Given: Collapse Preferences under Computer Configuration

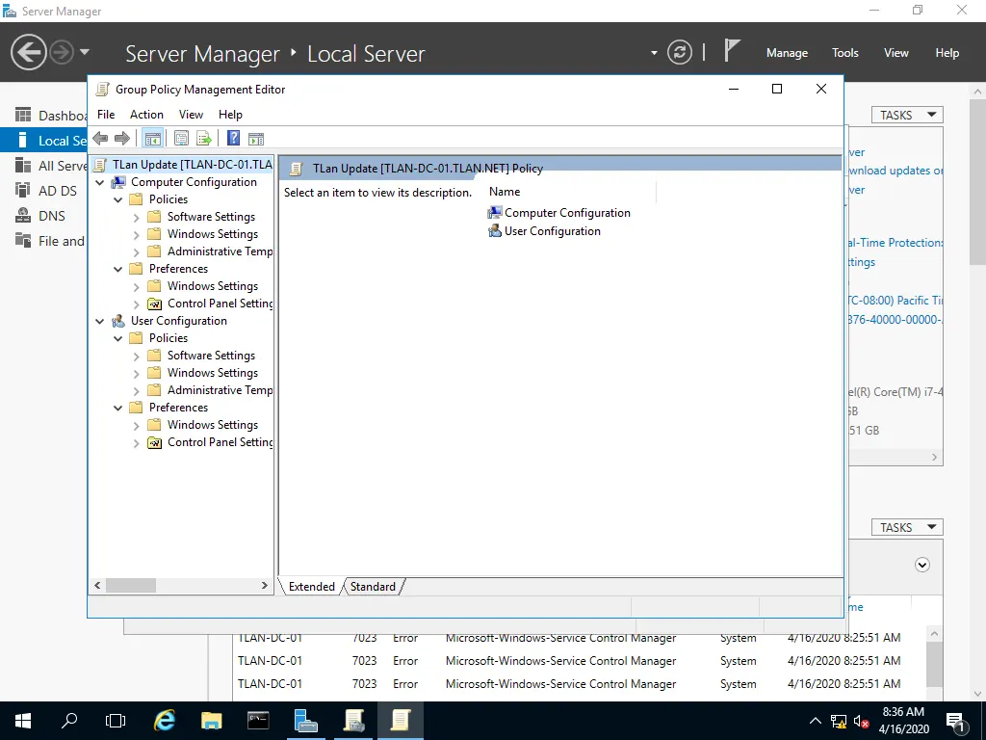Looking at the screenshot, I should pyautogui.click(x=117, y=269).
